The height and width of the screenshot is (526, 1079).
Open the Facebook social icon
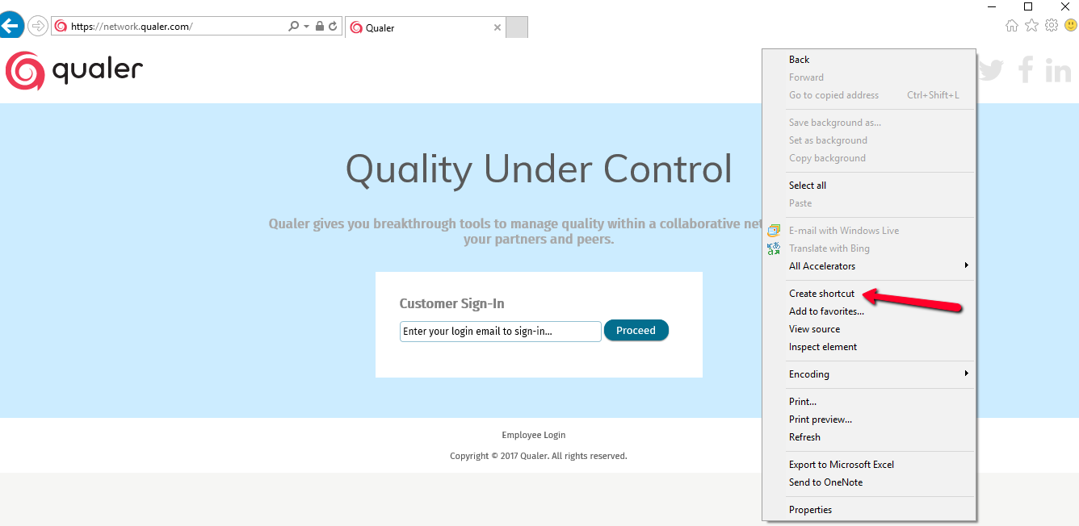(1026, 70)
